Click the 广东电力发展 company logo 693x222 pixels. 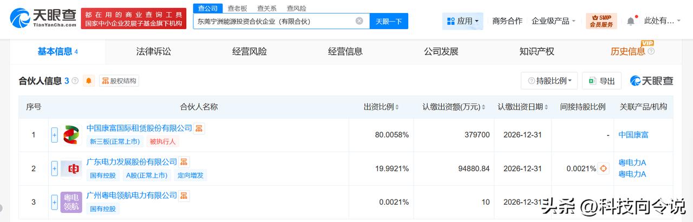click(71, 169)
